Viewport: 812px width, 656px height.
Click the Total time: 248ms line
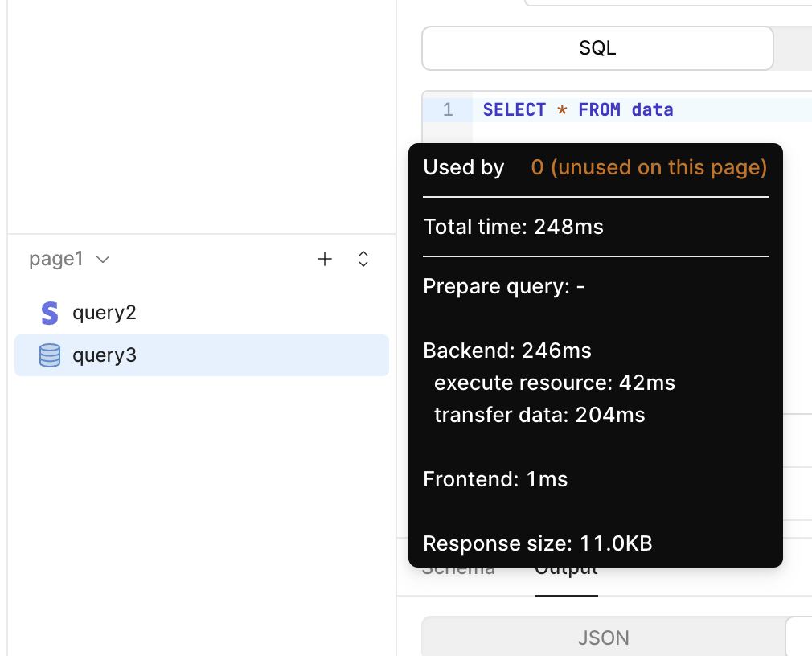tap(513, 227)
